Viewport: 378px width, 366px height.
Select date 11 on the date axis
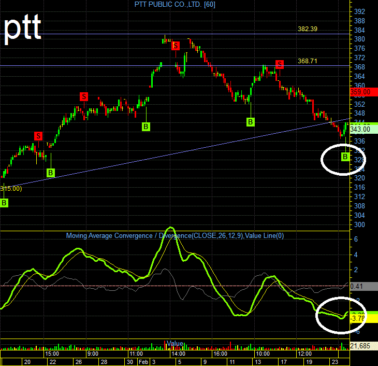pos(232,362)
